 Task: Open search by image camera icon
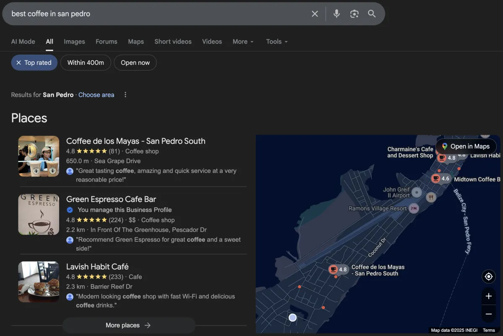(x=354, y=14)
